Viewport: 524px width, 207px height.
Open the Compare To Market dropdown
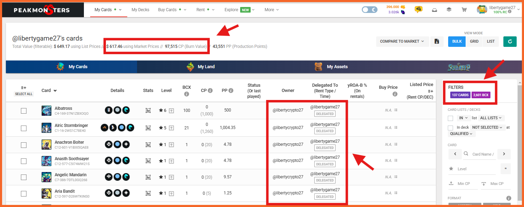402,41
